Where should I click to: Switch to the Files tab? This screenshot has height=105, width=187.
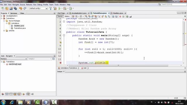tap(22, 13)
